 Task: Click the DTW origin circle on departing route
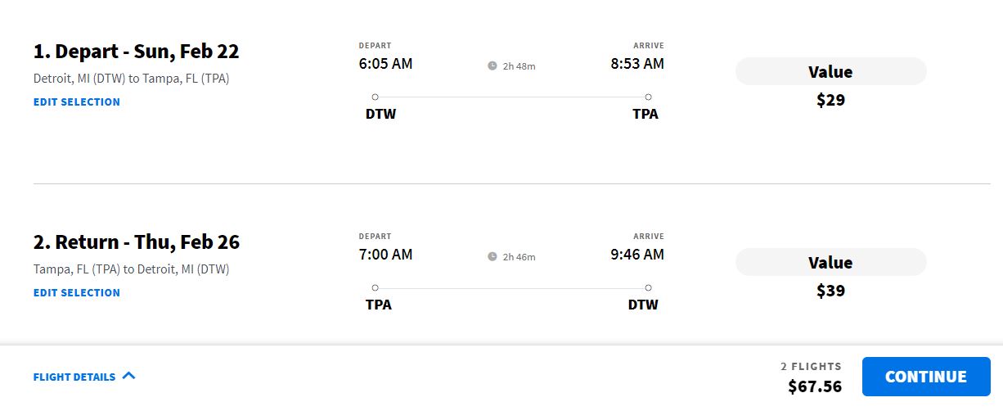click(x=375, y=97)
